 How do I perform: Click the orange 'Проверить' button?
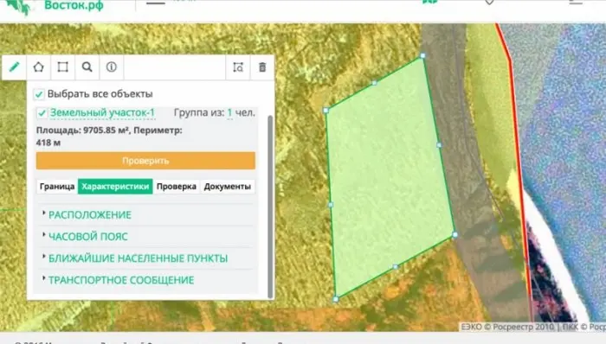pos(145,161)
